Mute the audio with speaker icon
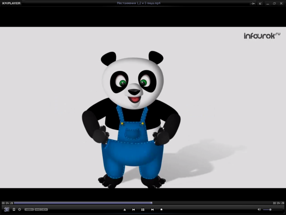286x215 pixels. pos(259,209)
